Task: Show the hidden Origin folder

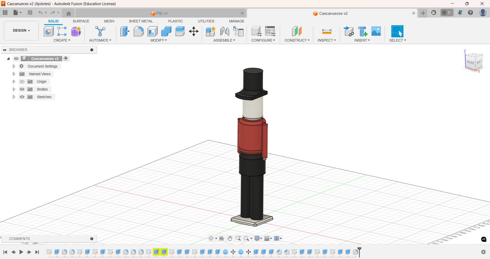Action: 22,82
